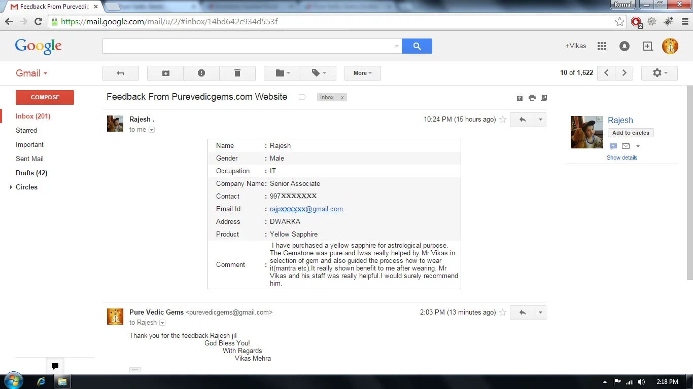Open the Starred folder
Screen dimensions: 693x389
(26, 130)
